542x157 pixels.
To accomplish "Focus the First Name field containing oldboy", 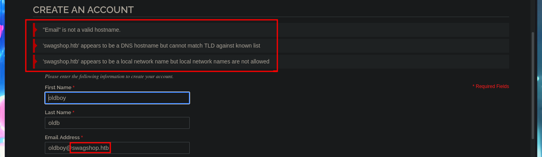I will pyautogui.click(x=117, y=98).
